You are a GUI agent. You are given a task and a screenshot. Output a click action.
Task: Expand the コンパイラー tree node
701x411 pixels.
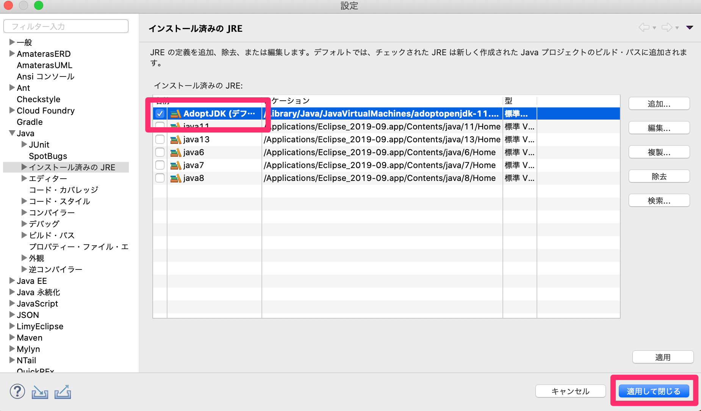[x=24, y=212]
